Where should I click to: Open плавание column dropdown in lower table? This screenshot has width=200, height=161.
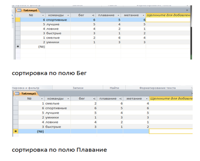[x=120, y=99]
